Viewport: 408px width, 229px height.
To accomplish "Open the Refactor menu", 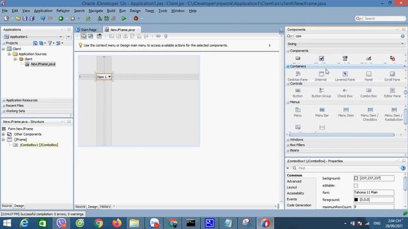I will [63, 11].
